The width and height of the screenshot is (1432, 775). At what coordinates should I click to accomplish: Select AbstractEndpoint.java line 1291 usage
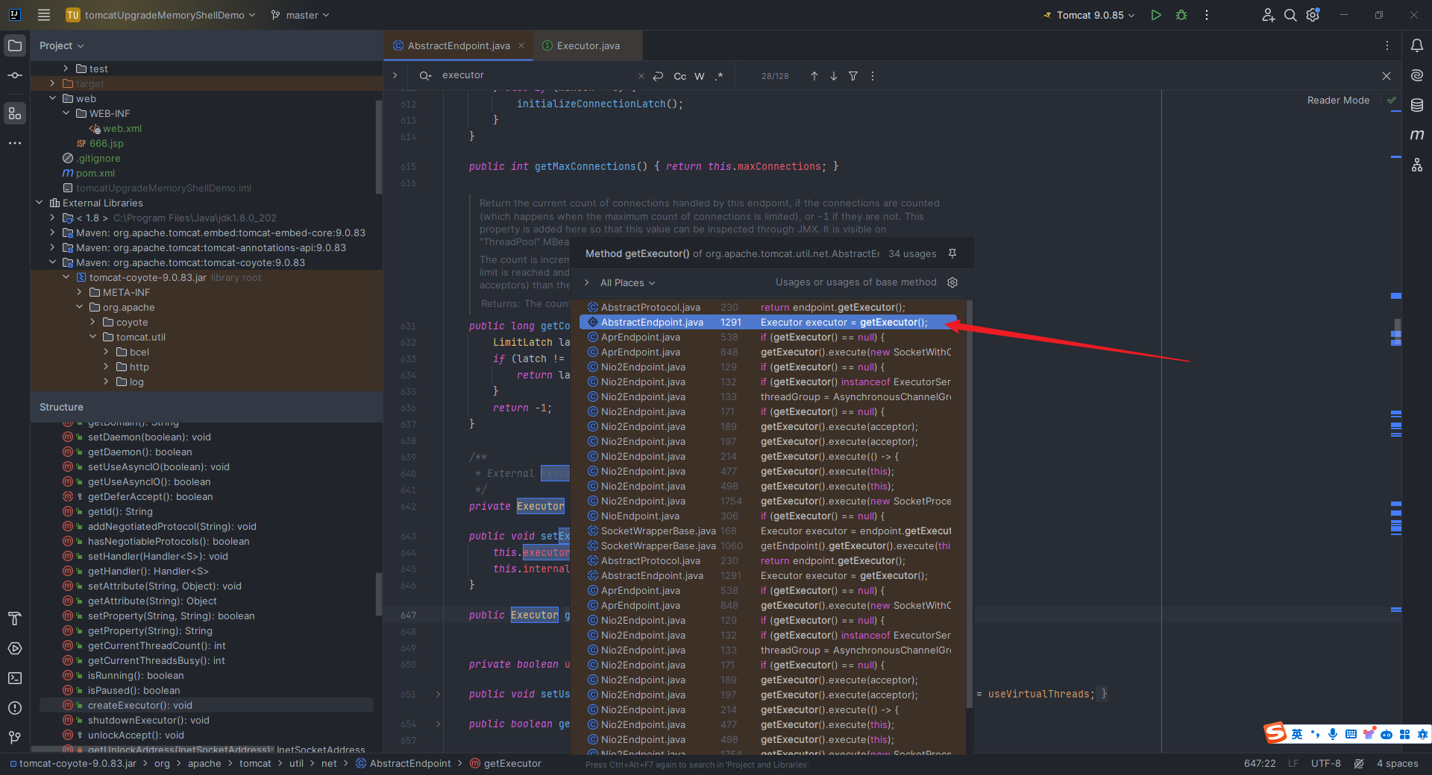click(x=768, y=322)
